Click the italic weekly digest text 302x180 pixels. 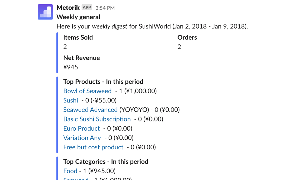tap(110, 27)
